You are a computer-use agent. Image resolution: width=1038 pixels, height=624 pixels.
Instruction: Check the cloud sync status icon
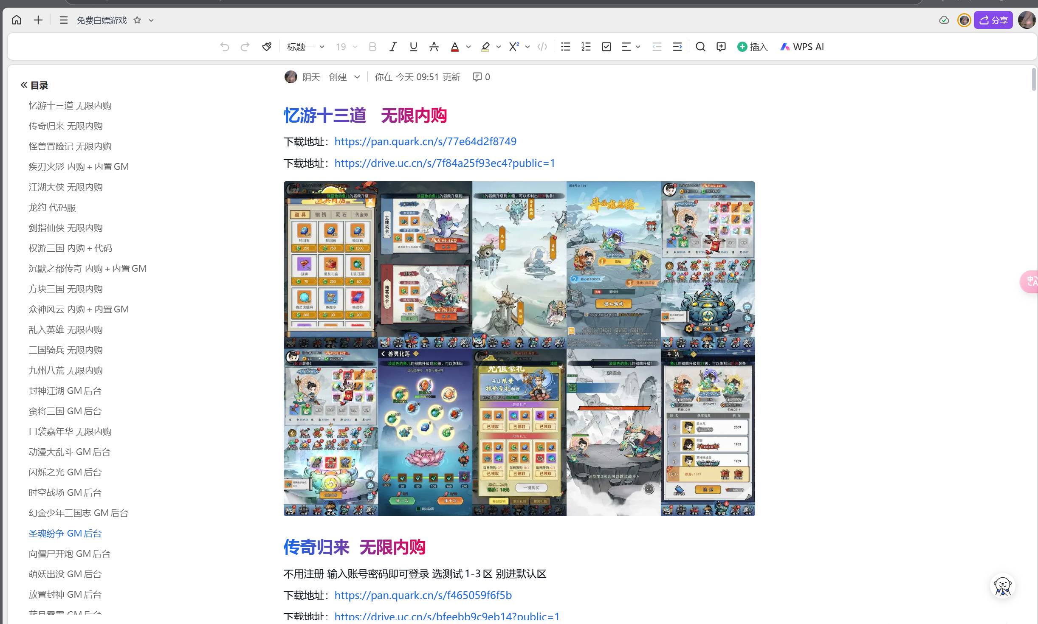tap(944, 20)
